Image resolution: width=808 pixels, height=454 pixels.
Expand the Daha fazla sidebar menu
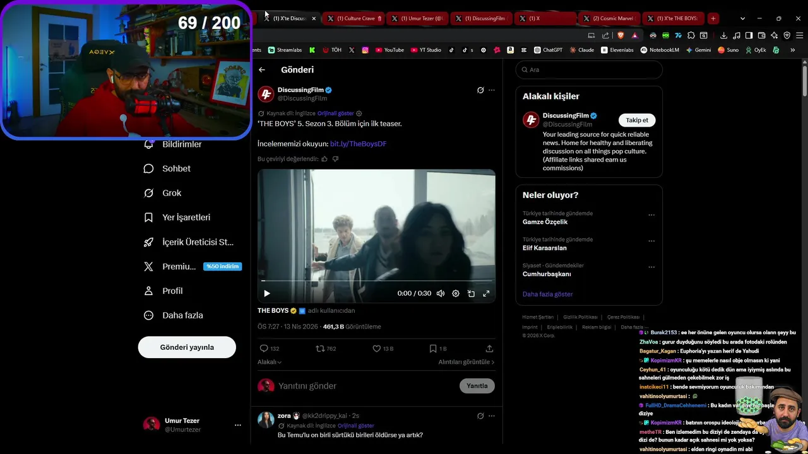tap(173, 315)
